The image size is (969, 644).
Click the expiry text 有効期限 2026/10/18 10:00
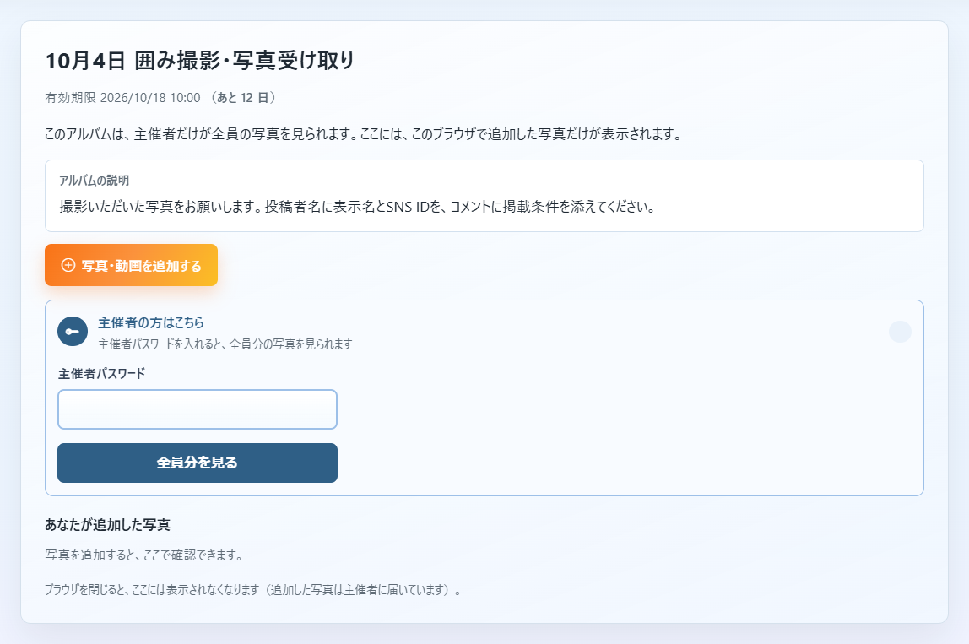point(123,98)
